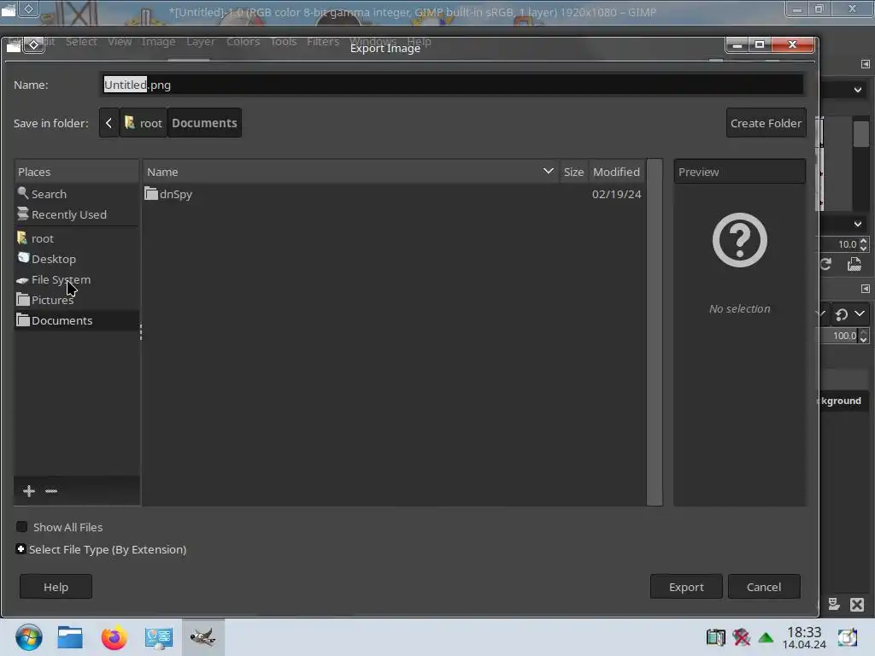Remove selected bookmark with minus icon

(x=51, y=491)
